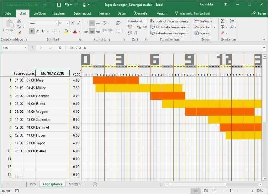Viewport: 268px width, 194px height.
Task: Click the Insert Function fx icon
Action: point(60,48)
